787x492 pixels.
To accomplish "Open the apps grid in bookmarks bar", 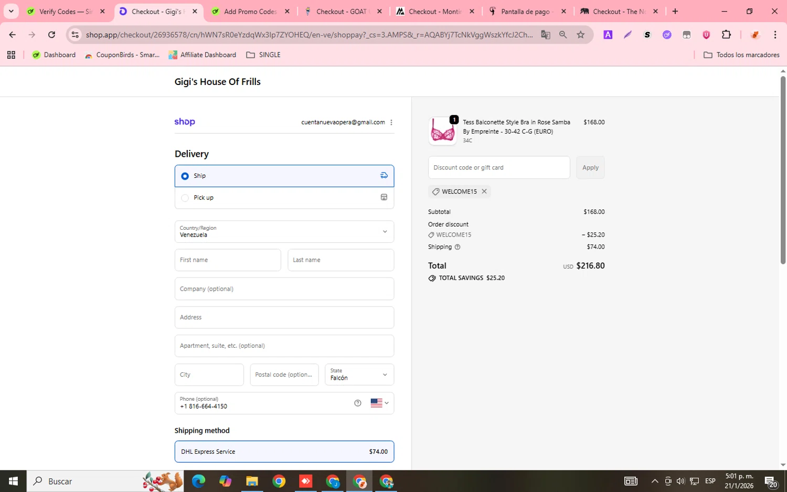I will pyautogui.click(x=11, y=55).
